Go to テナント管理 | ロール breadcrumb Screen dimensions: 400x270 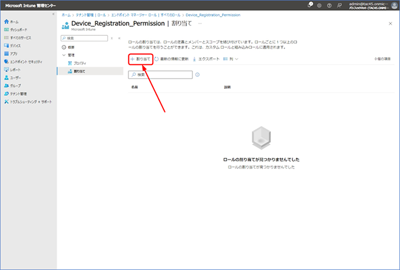[x=91, y=15]
